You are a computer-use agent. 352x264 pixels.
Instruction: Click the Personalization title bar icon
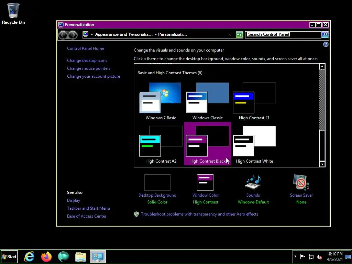coord(60,25)
